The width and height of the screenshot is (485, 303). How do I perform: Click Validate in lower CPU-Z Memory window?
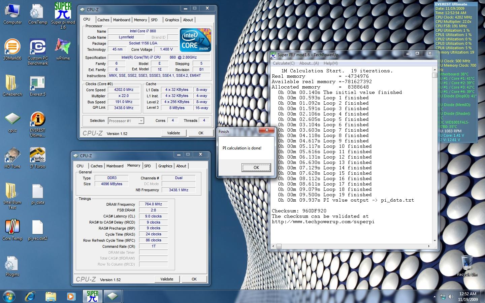coord(167,279)
